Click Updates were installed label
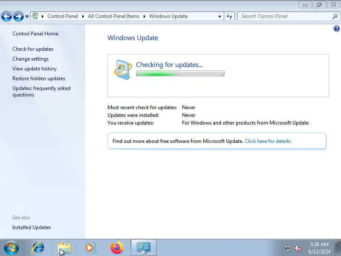This screenshot has height=256, width=341. [133, 115]
